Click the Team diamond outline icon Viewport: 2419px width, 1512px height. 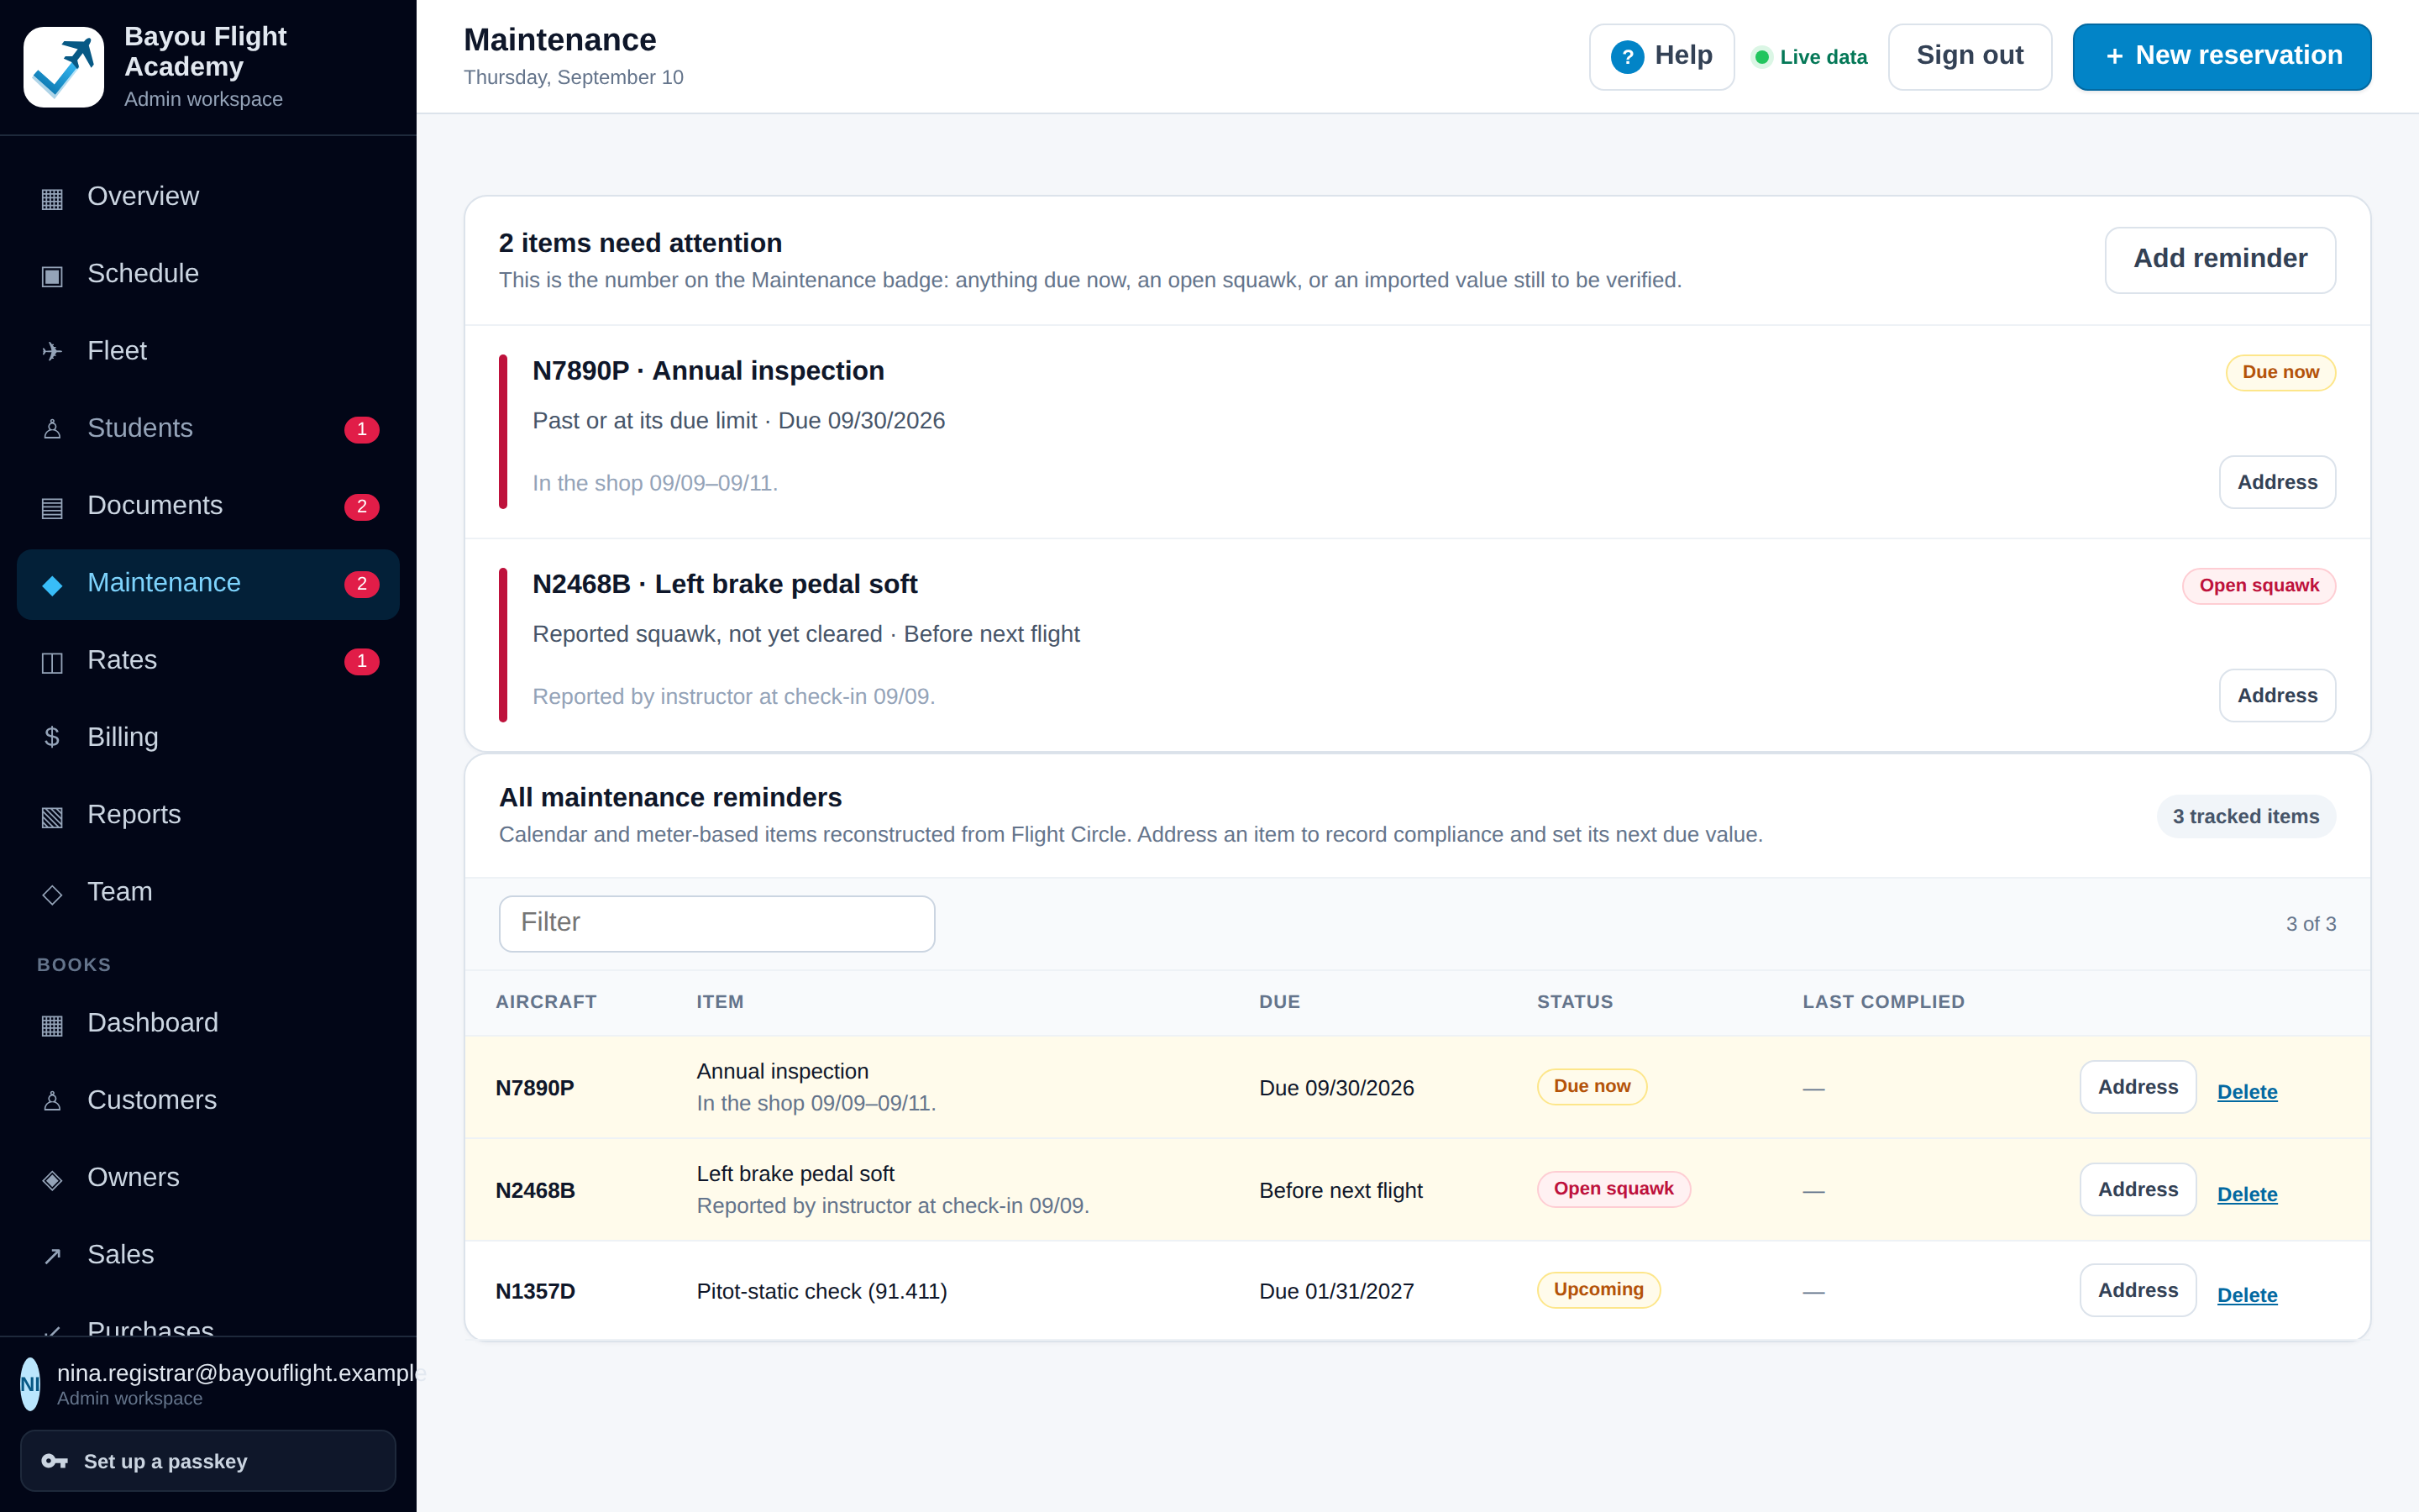coord(52,893)
